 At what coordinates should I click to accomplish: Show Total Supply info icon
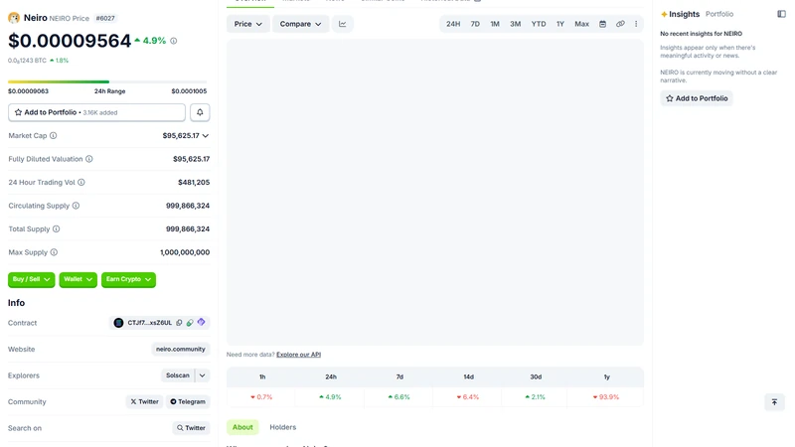(57, 228)
